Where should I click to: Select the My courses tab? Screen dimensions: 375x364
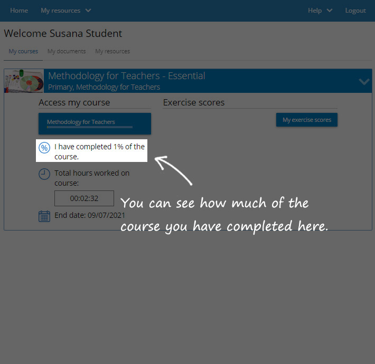click(x=23, y=51)
